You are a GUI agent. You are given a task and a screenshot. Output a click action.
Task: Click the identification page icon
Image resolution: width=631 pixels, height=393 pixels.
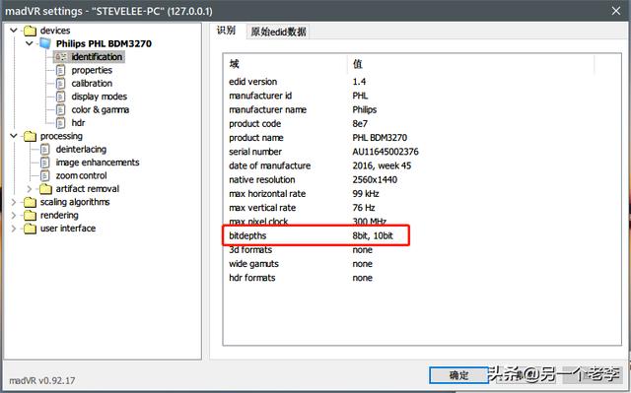(60, 57)
